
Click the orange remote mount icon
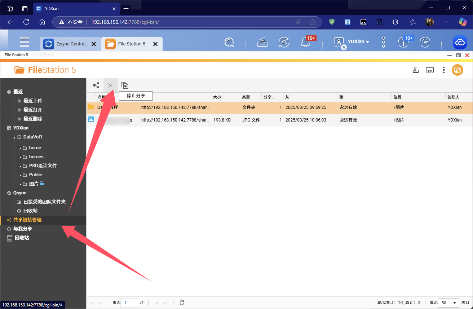(457, 70)
